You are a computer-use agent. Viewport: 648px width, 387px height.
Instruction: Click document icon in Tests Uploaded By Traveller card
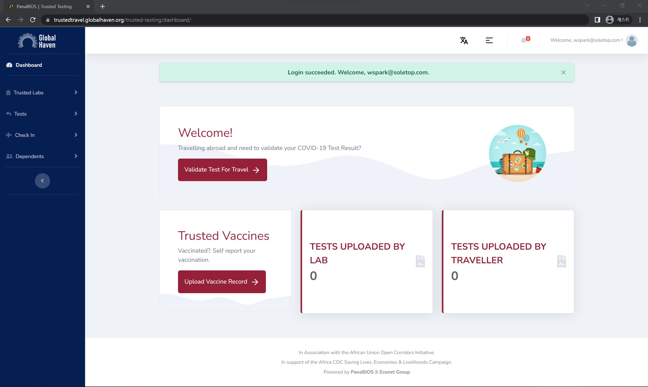pos(561,261)
